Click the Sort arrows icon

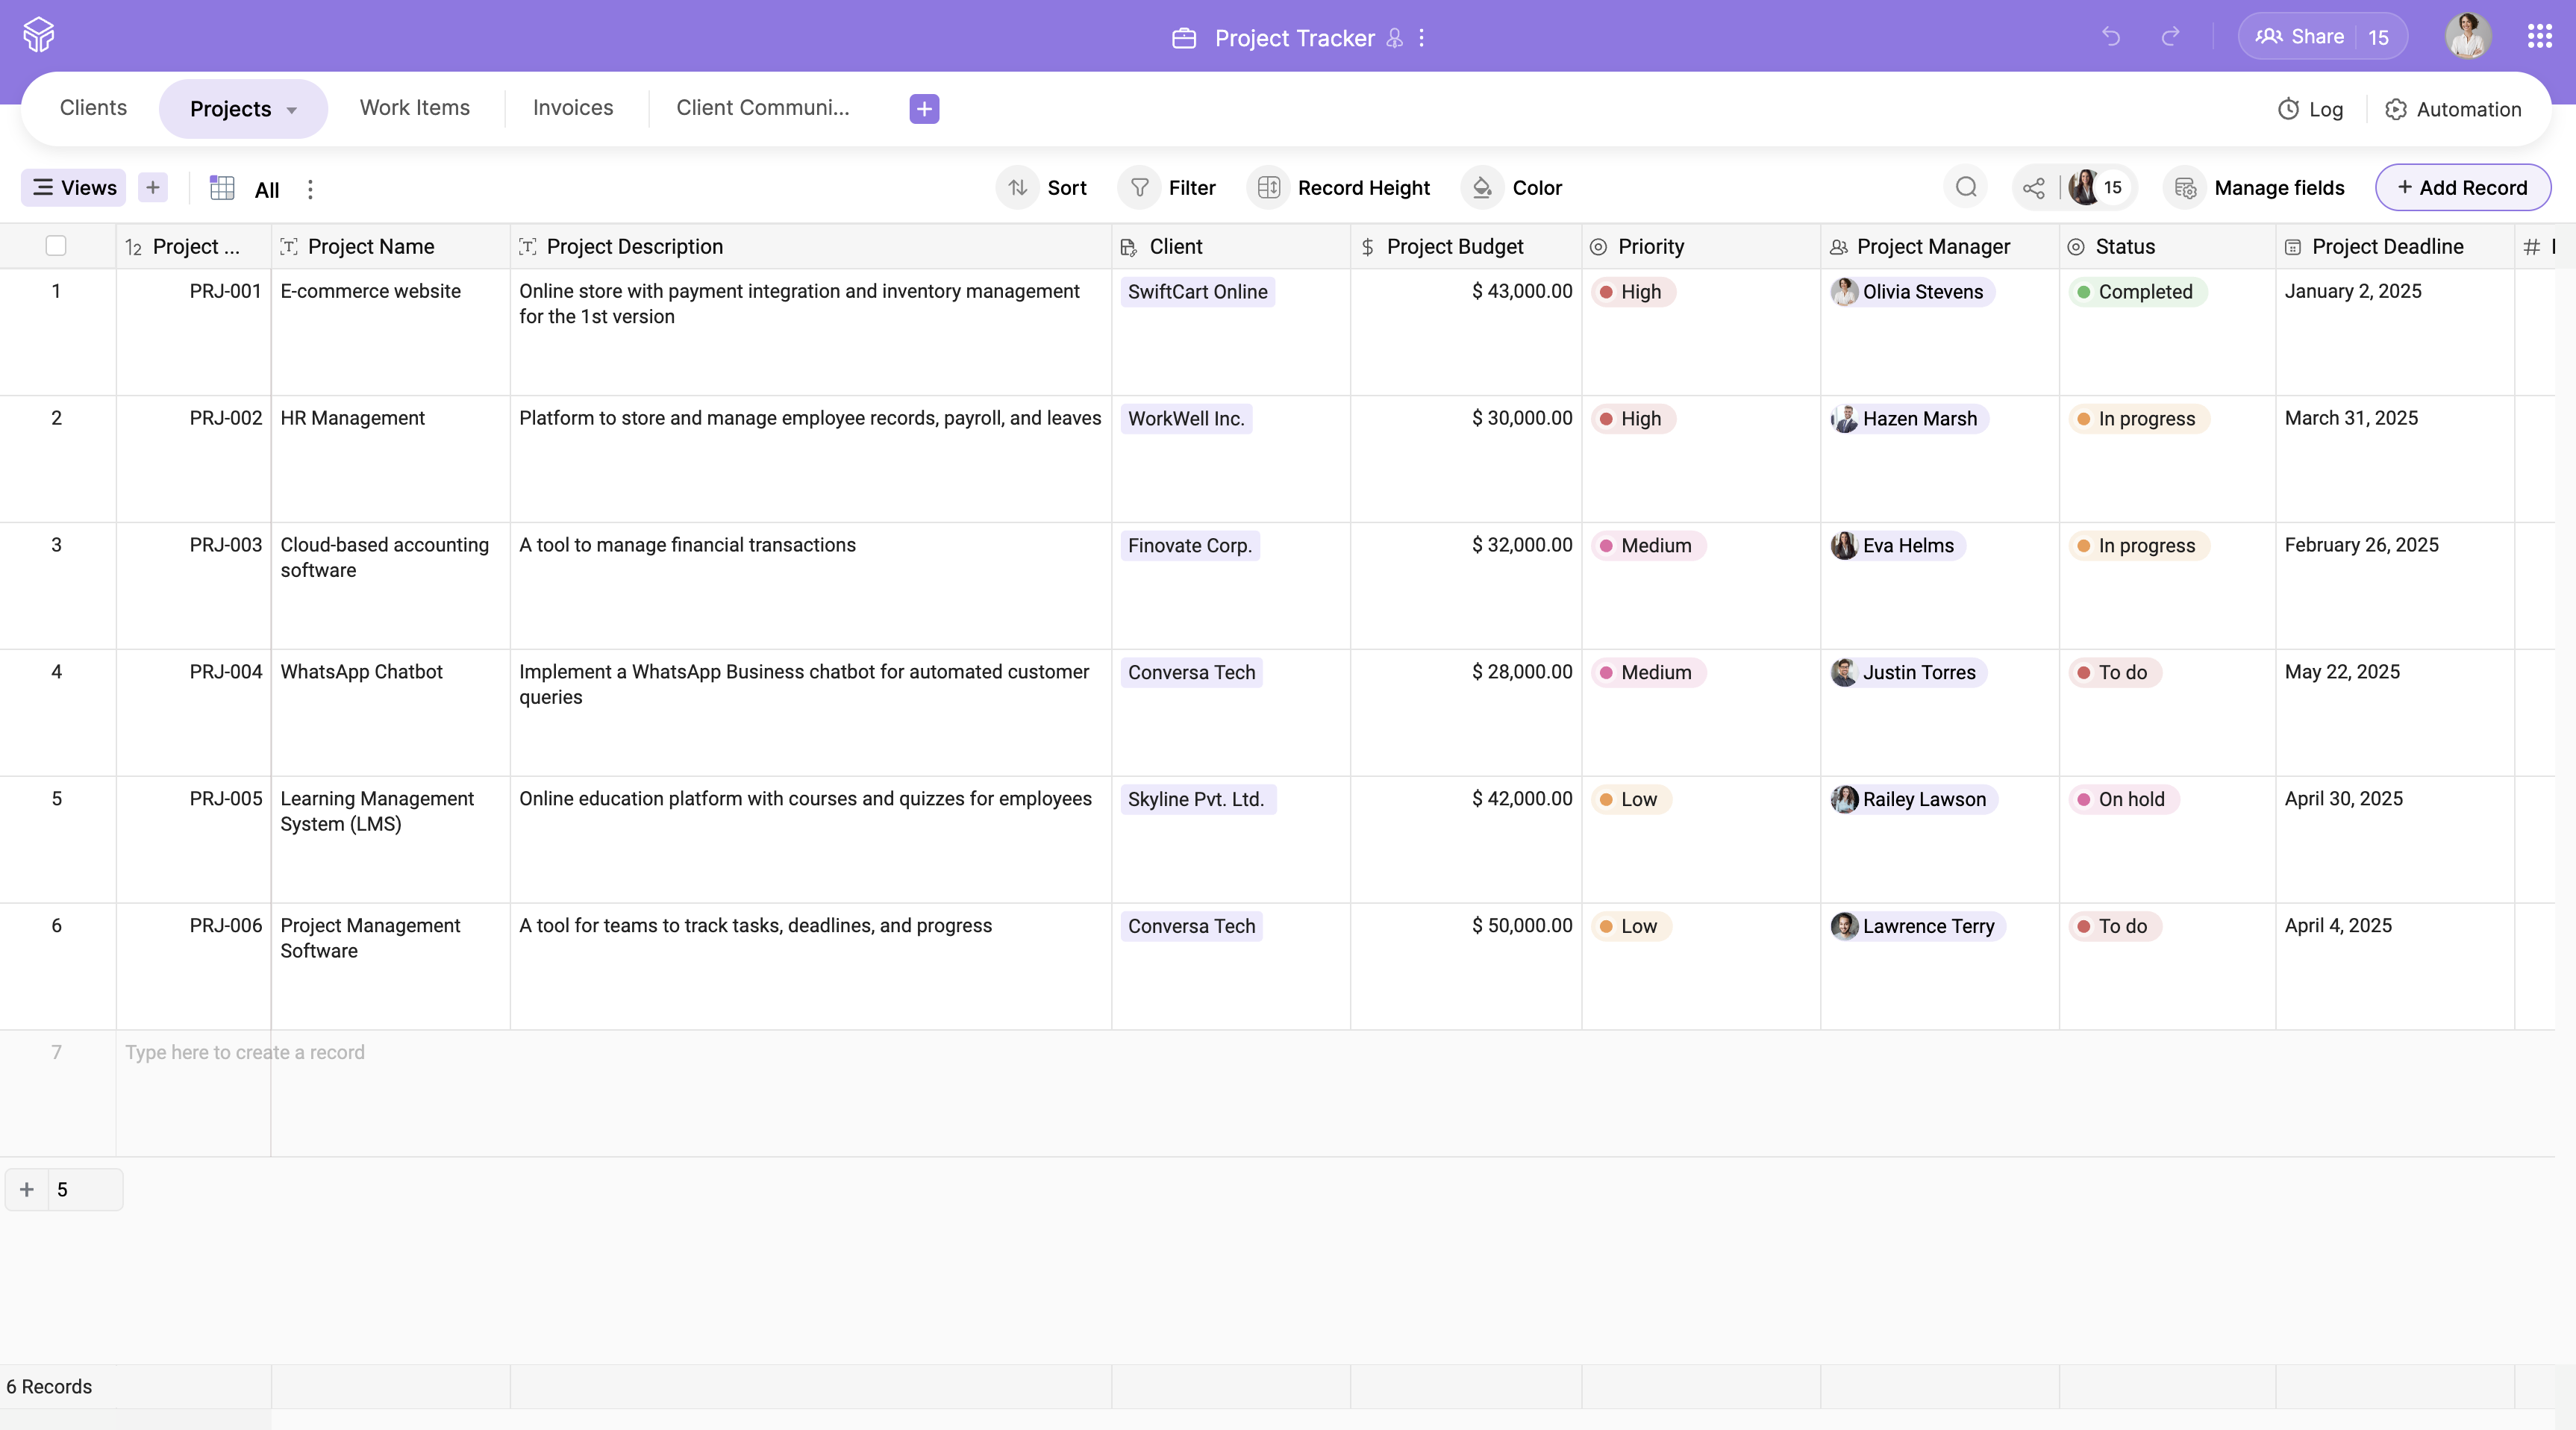click(1018, 187)
